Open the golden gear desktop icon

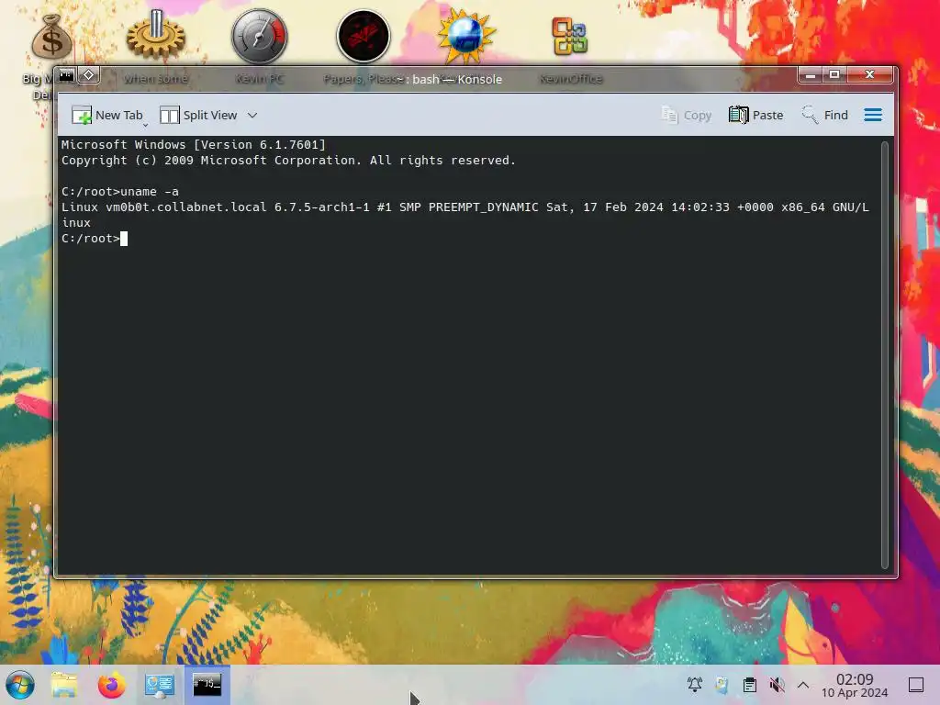coord(156,36)
